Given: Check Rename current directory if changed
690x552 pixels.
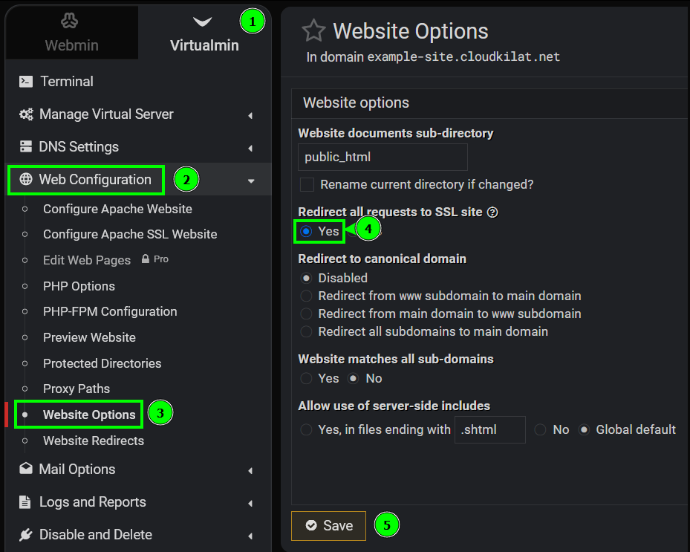Looking at the screenshot, I should click(x=307, y=185).
